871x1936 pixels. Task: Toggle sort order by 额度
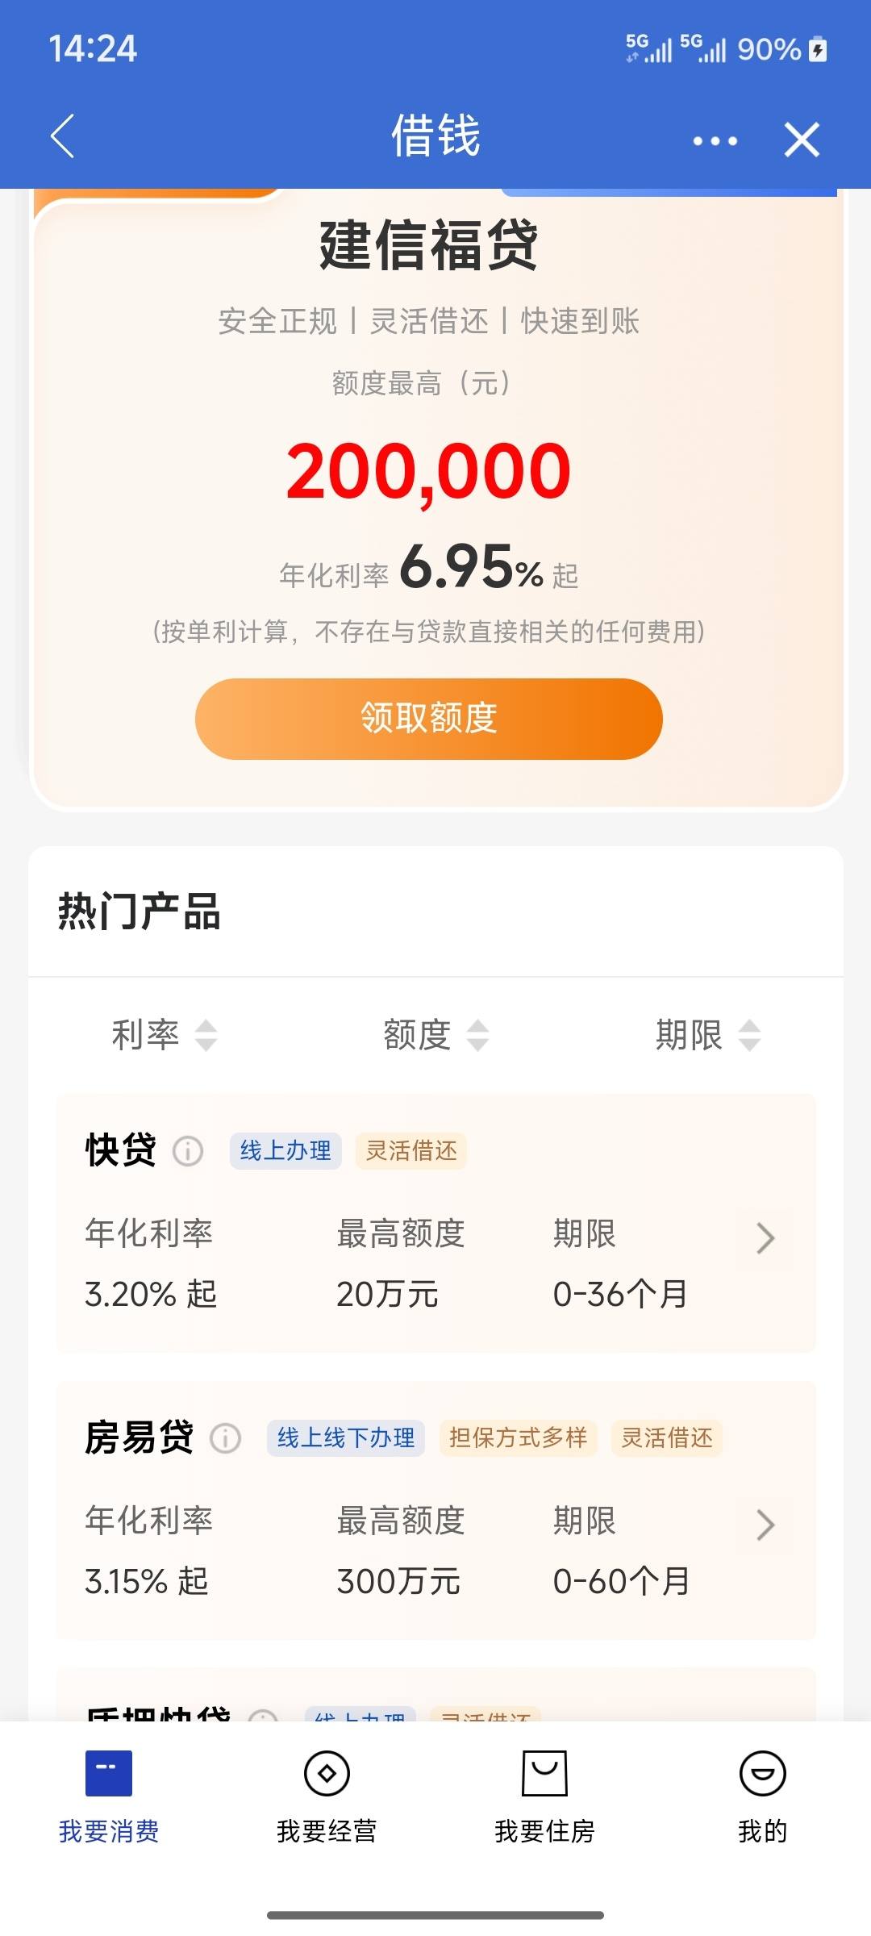pos(436,1035)
